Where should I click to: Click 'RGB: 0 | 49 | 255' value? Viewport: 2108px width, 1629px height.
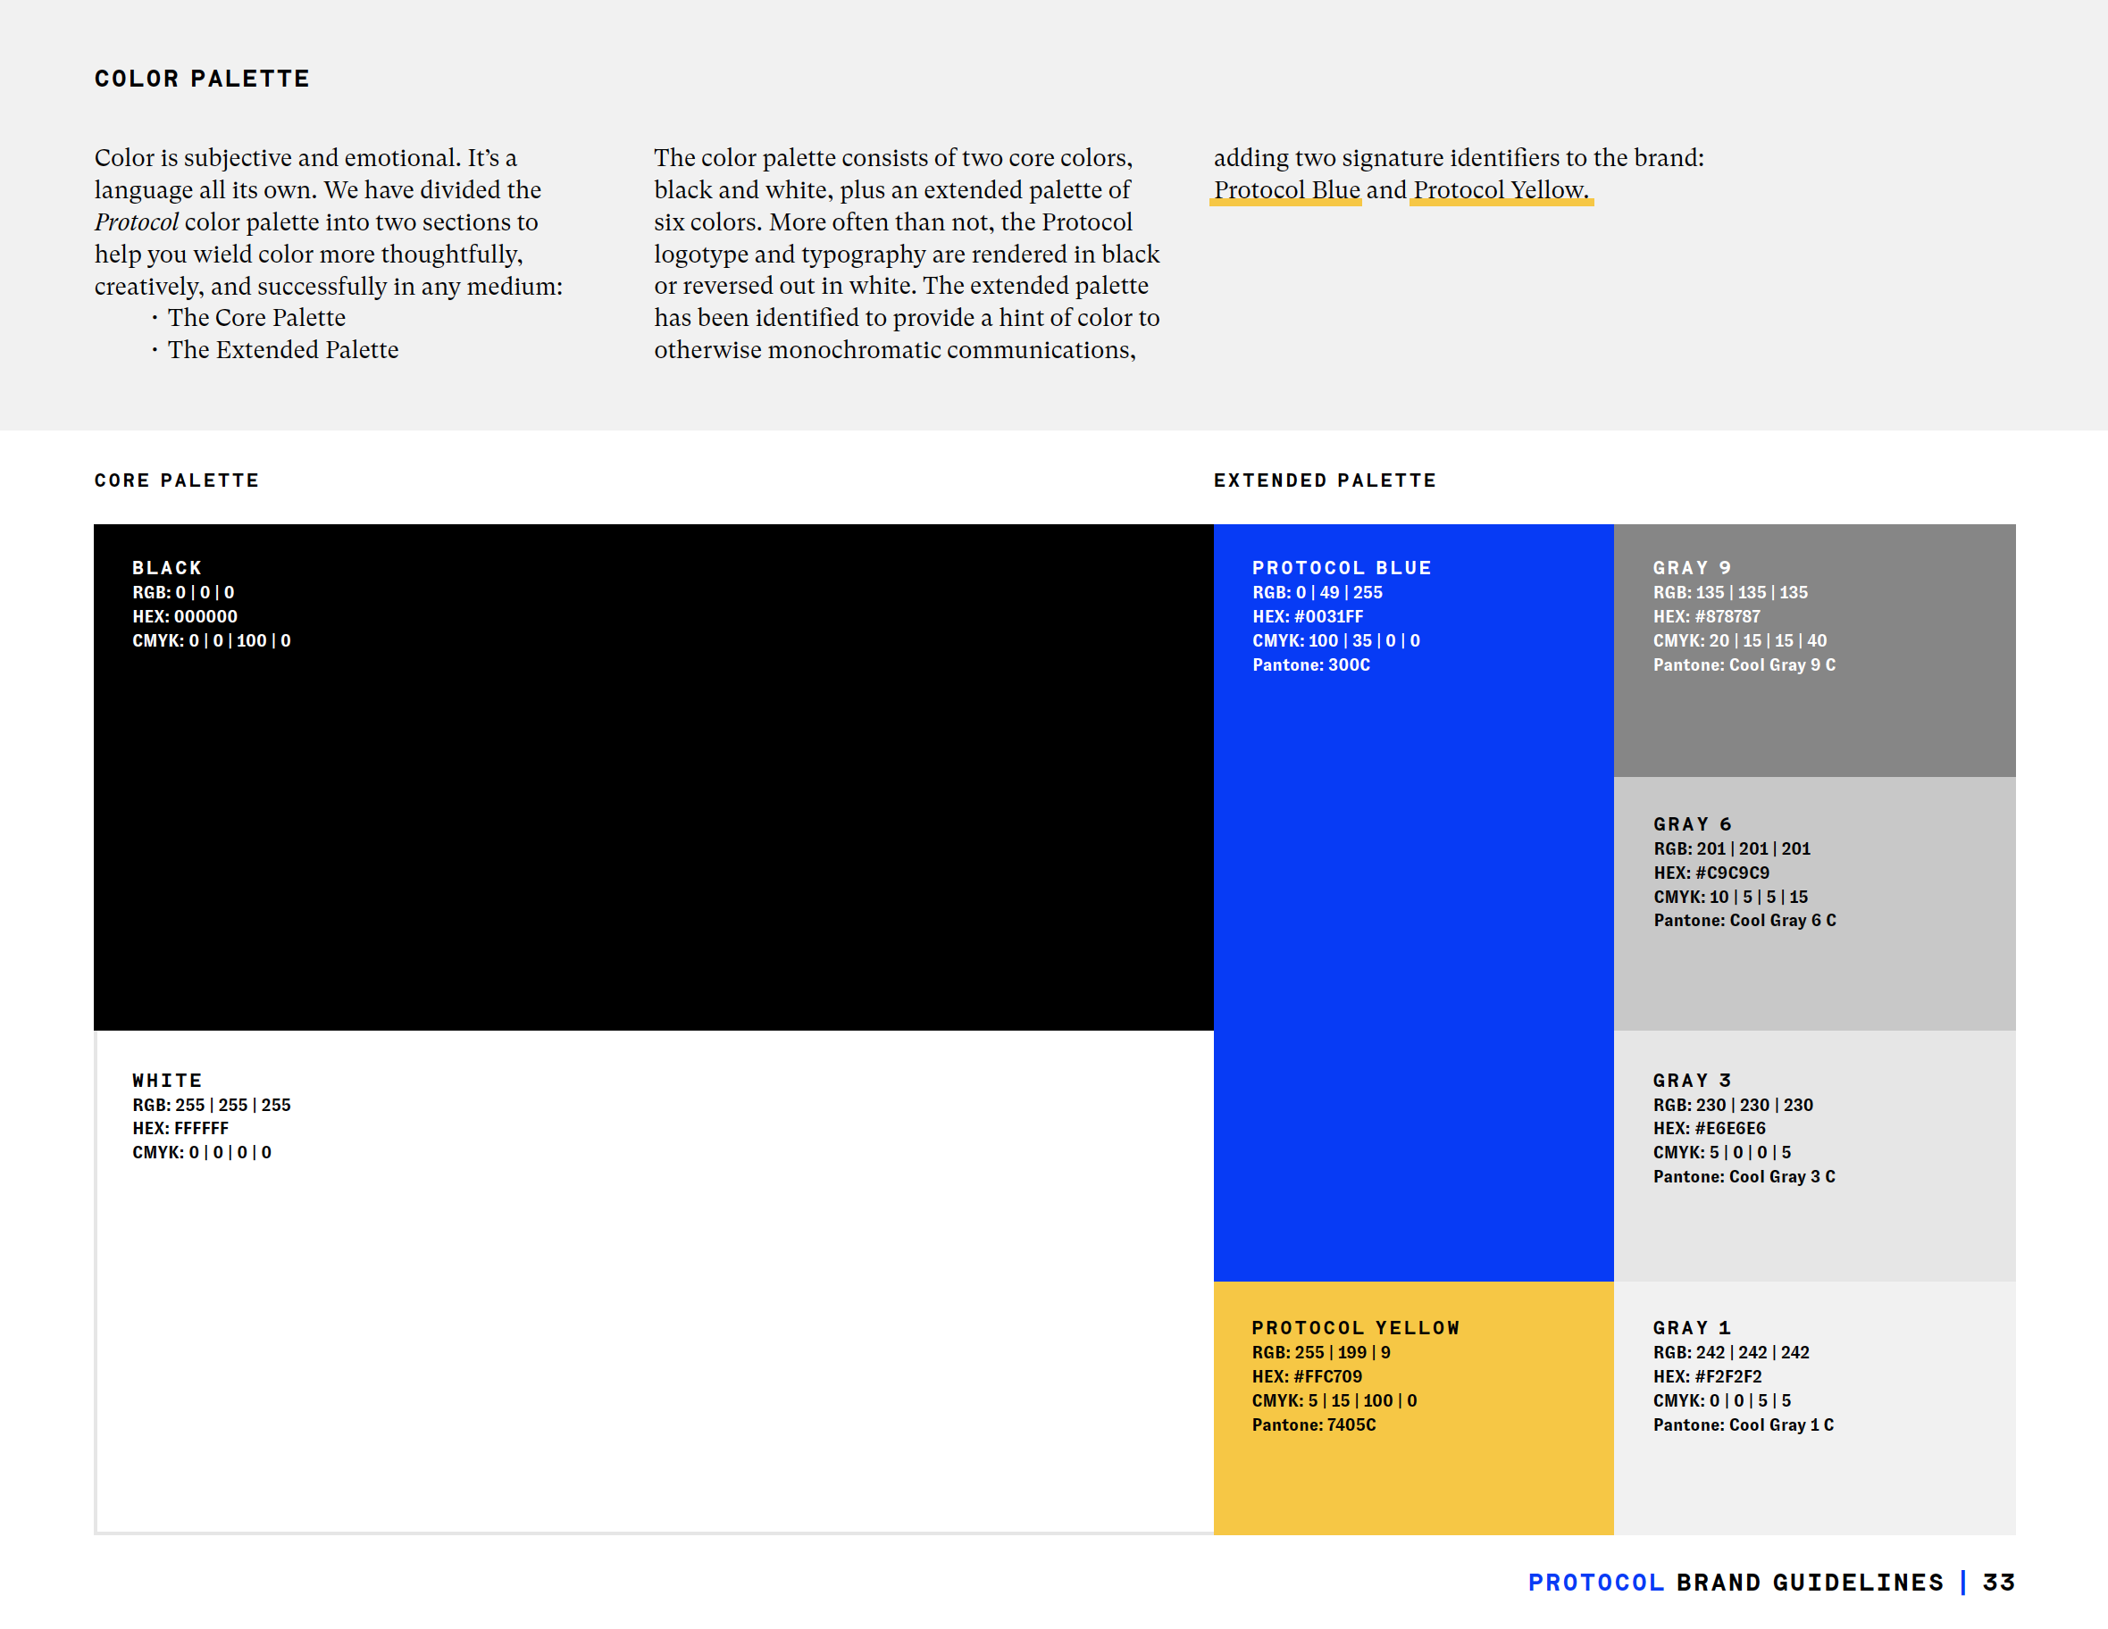click(1317, 592)
